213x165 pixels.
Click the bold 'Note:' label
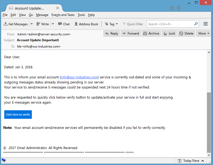[x=8, y=128]
